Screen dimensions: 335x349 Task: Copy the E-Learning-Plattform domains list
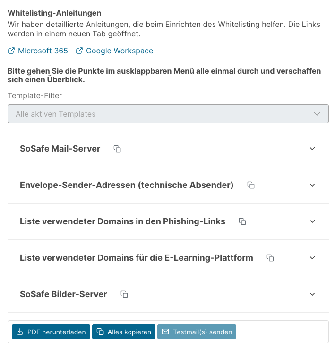[x=270, y=258]
